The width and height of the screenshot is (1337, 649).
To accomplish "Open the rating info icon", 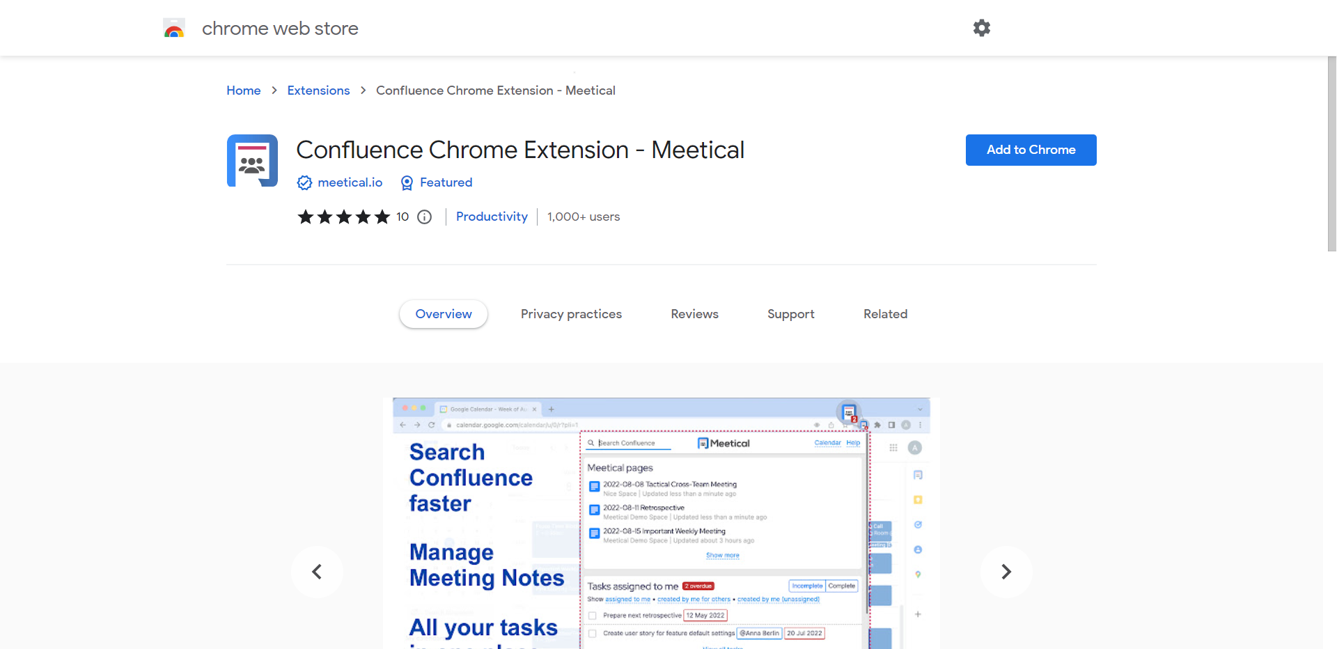I will (424, 217).
